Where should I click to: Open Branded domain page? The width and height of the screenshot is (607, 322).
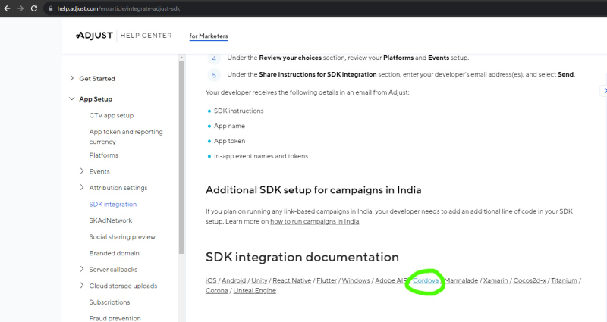114,253
